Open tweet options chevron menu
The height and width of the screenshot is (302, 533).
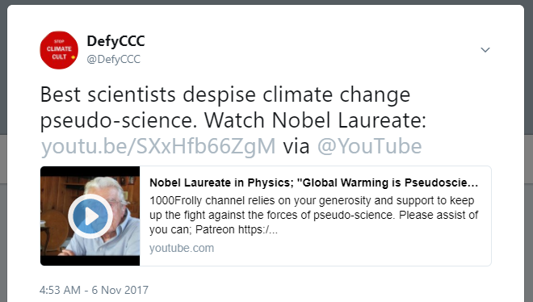pos(485,50)
